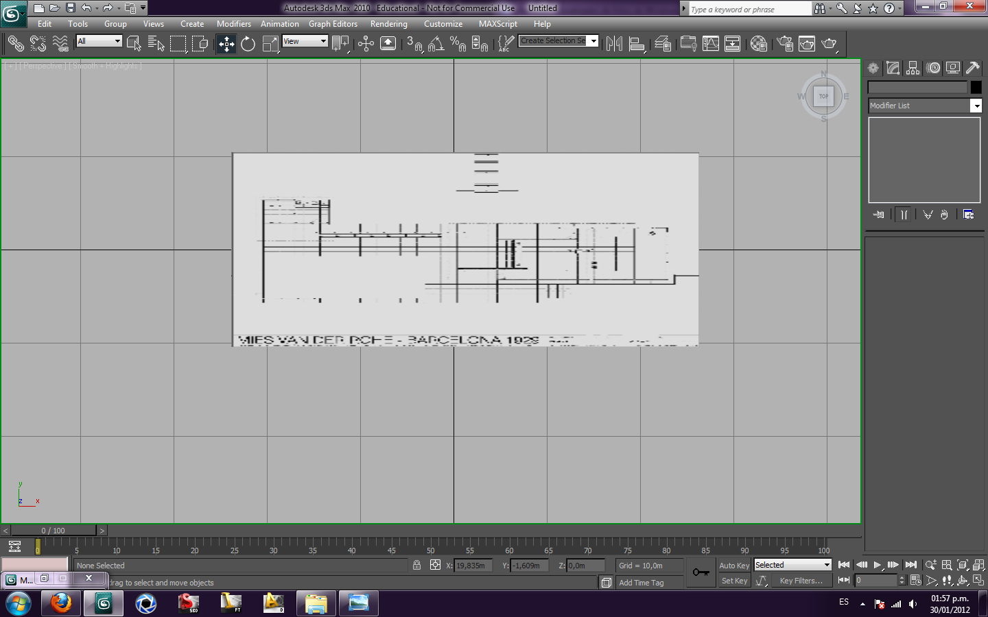Click the Zoom Extents All icon
Screen dimensions: 988x617
[978, 565]
